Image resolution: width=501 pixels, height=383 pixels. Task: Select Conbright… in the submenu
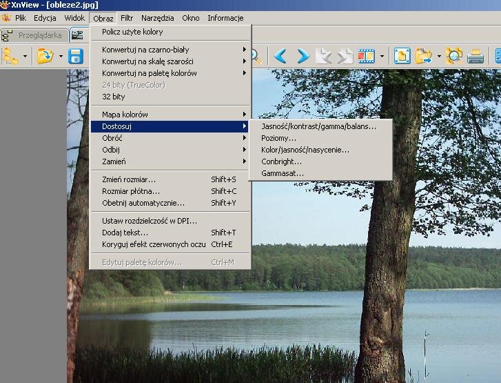(320, 161)
